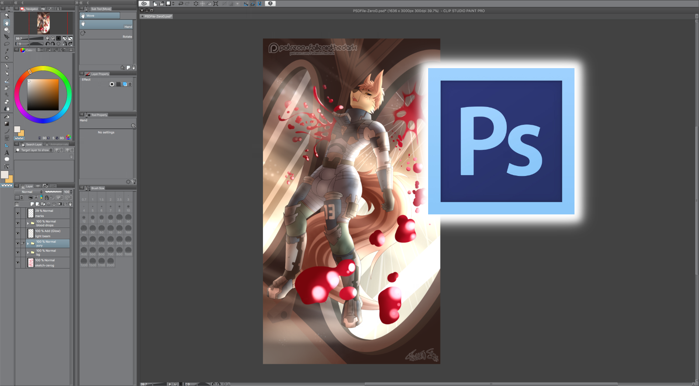Open the Clip Studio launcher icon
The height and width of the screenshot is (386, 699).
pos(144,3)
